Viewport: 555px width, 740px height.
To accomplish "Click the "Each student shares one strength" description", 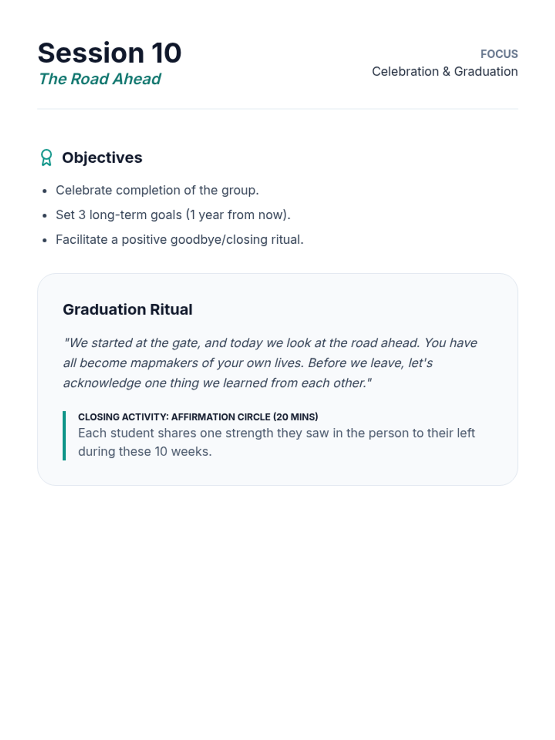I will (x=276, y=433).
